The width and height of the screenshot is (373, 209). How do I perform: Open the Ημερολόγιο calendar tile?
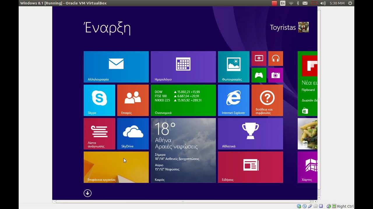pyautogui.click(x=183, y=67)
